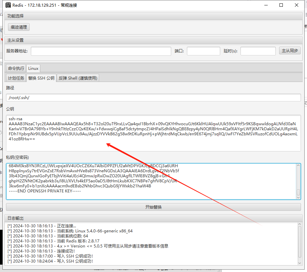
Task: Click the 主从设置 section header
Action: 153,40
